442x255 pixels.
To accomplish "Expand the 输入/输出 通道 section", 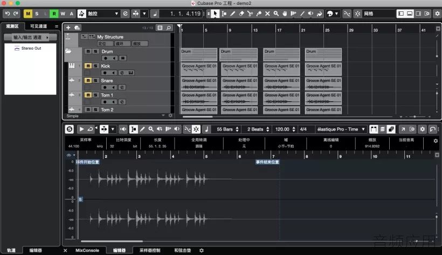I will [x=30, y=37].
